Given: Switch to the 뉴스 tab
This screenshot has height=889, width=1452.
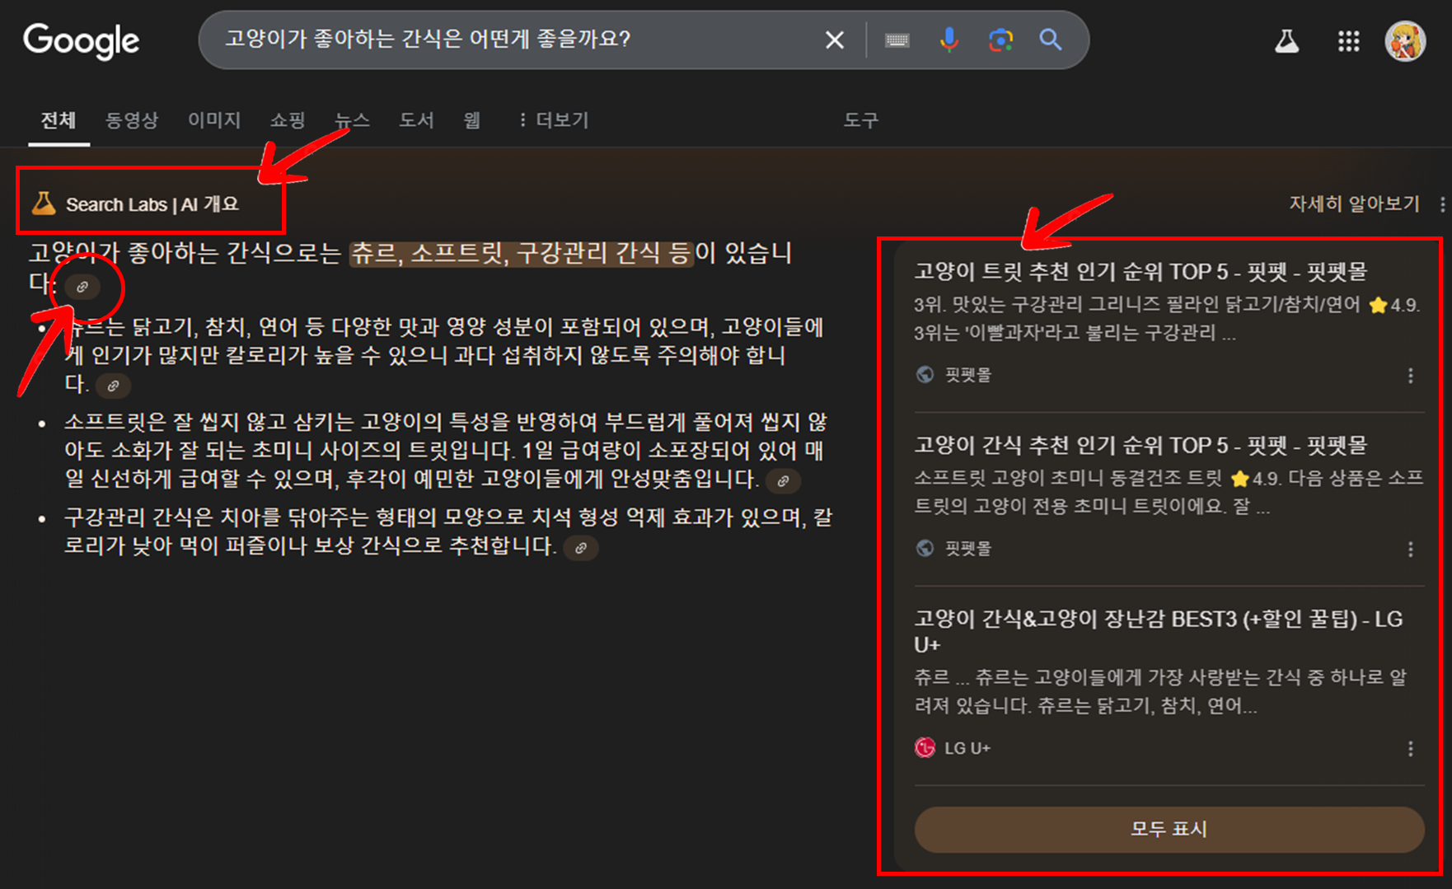Looking at the screenshot, I should click(352, 120).
